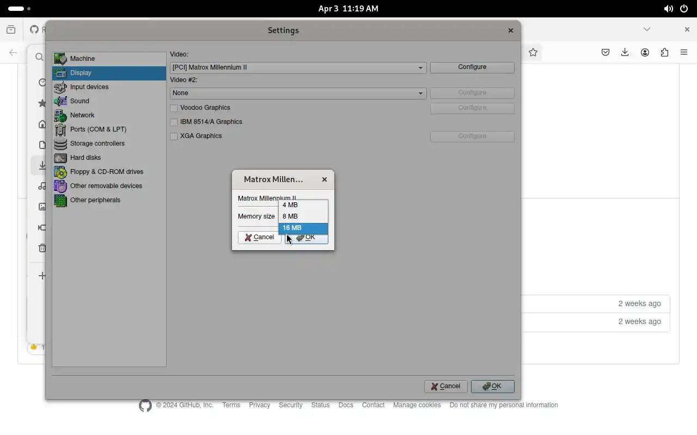Select Other removable devices category
This screenshot has width=697, height=435.
pyautogui.click(x=109, y=186)
